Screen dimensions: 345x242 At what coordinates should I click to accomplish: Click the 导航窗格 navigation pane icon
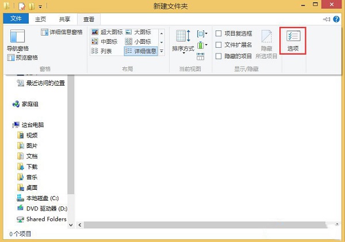coord(17,40)
